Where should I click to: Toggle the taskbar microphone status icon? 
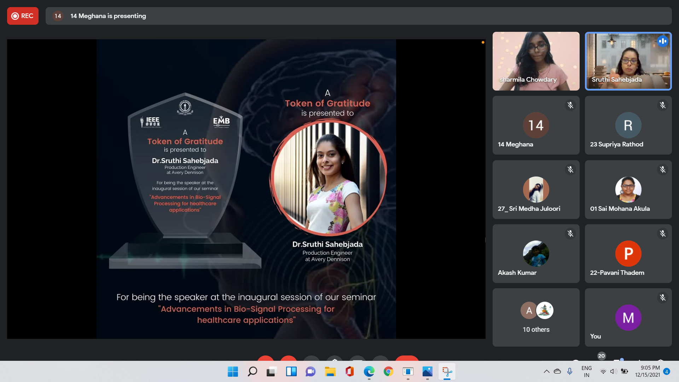coord(570,371)
